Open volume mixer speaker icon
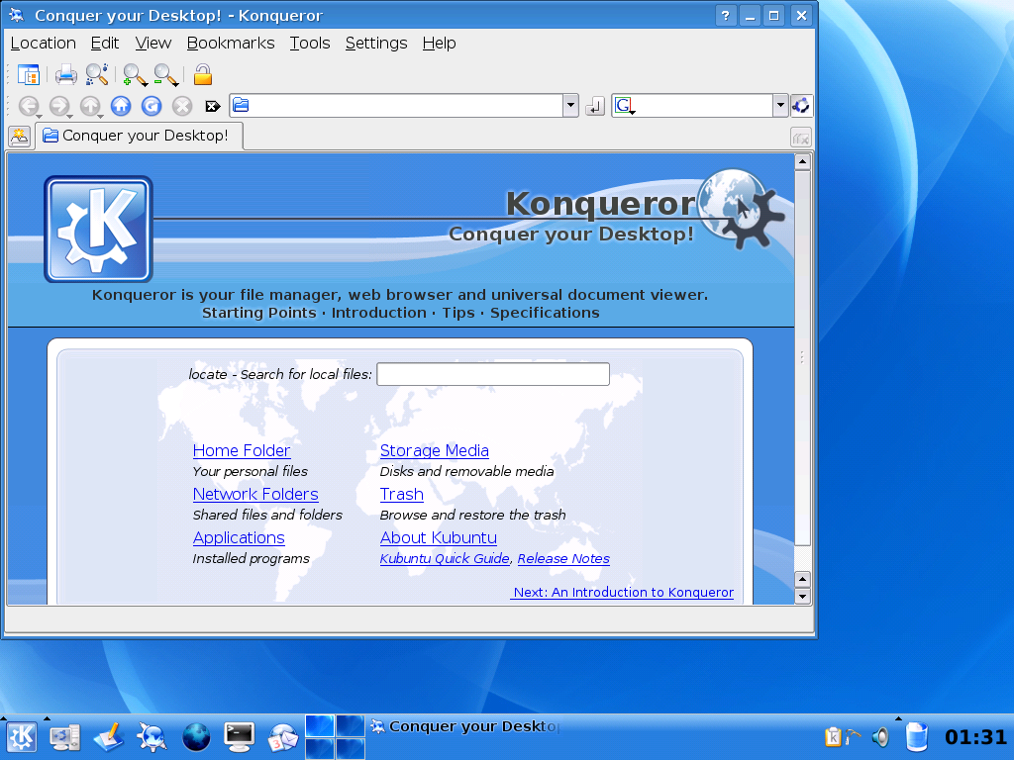This screenshot has height=760, width=1014. (880, 736)
